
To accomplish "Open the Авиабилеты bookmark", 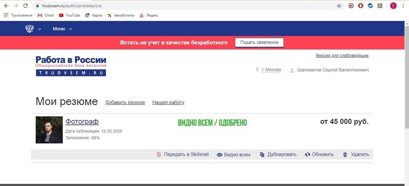I will 121,15.
